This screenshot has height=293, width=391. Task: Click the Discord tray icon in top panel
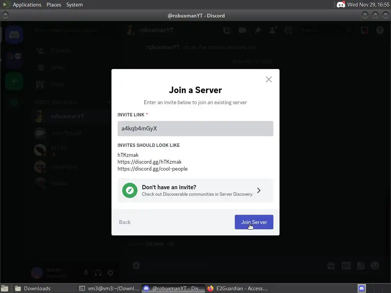(x=341, y=5)
